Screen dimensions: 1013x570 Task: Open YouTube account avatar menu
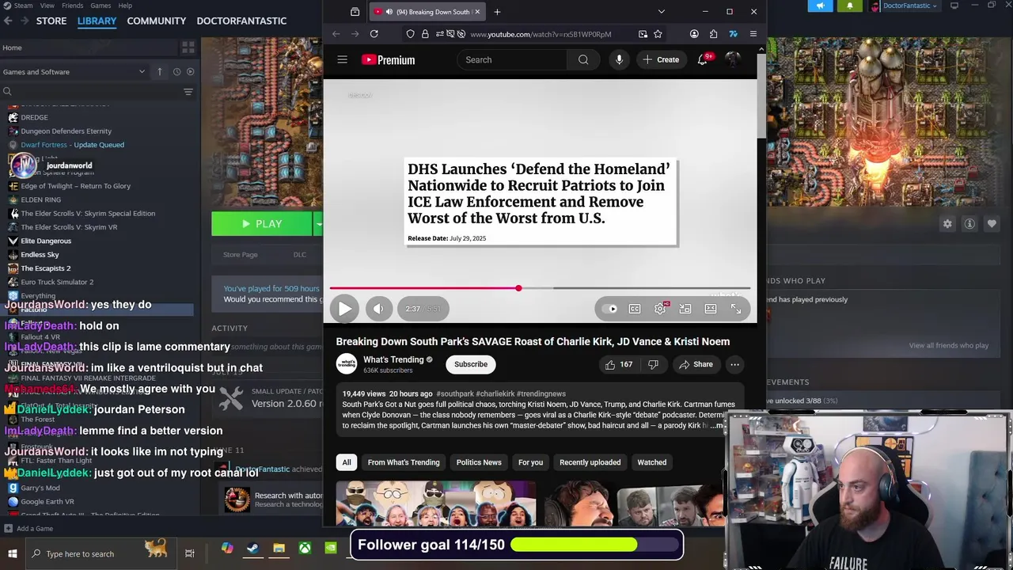click(x=733, y=59)
